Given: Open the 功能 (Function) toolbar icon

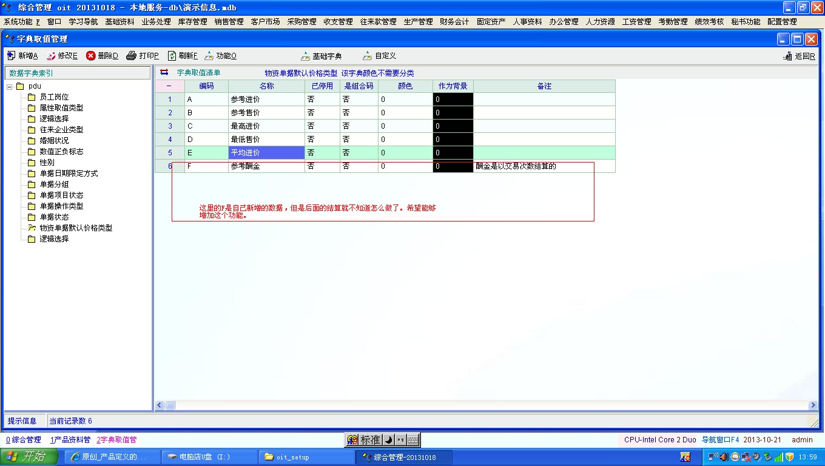Looking at the screenshot, I should (209, 56).
